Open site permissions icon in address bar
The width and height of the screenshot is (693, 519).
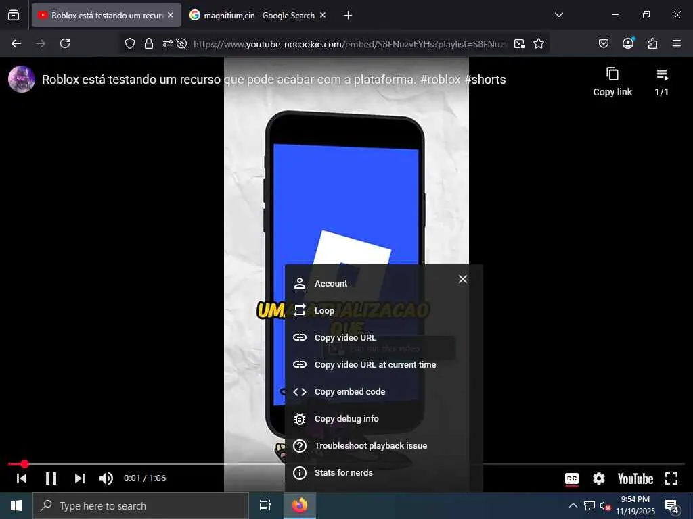168,43
